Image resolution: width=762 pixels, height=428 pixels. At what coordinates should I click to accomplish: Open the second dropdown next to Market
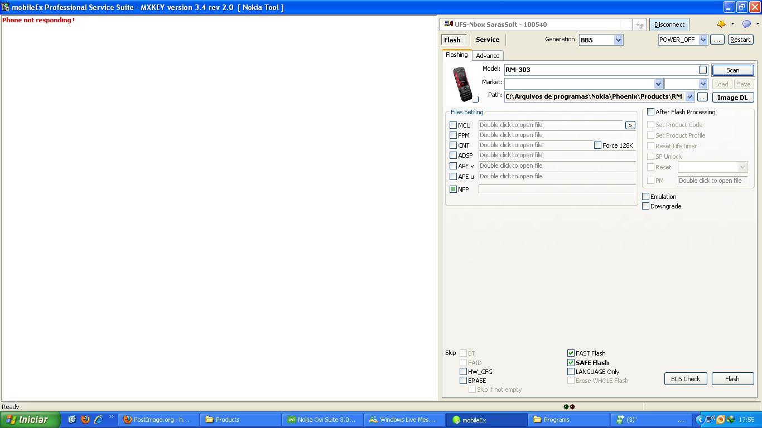(x=703, y=84)
